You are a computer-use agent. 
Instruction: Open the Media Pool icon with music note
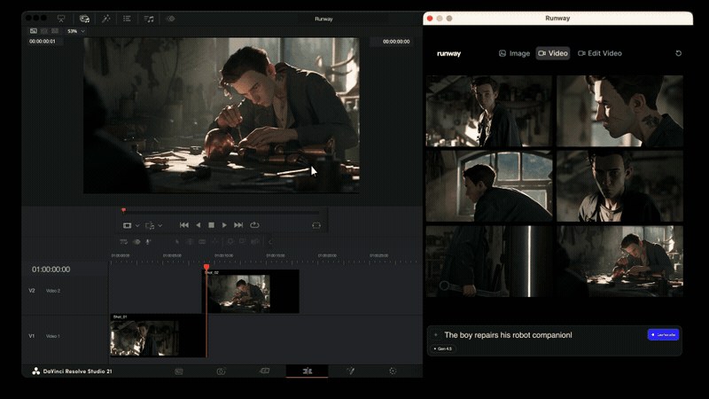(x=84, y=19)
